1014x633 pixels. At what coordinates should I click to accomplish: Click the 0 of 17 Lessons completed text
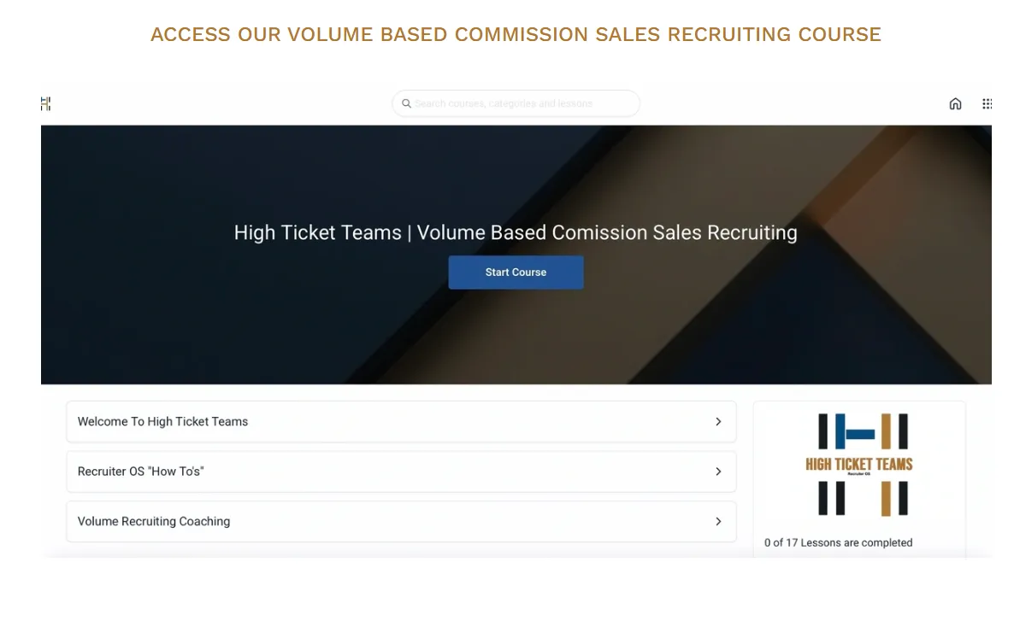[x=838, y=542]
